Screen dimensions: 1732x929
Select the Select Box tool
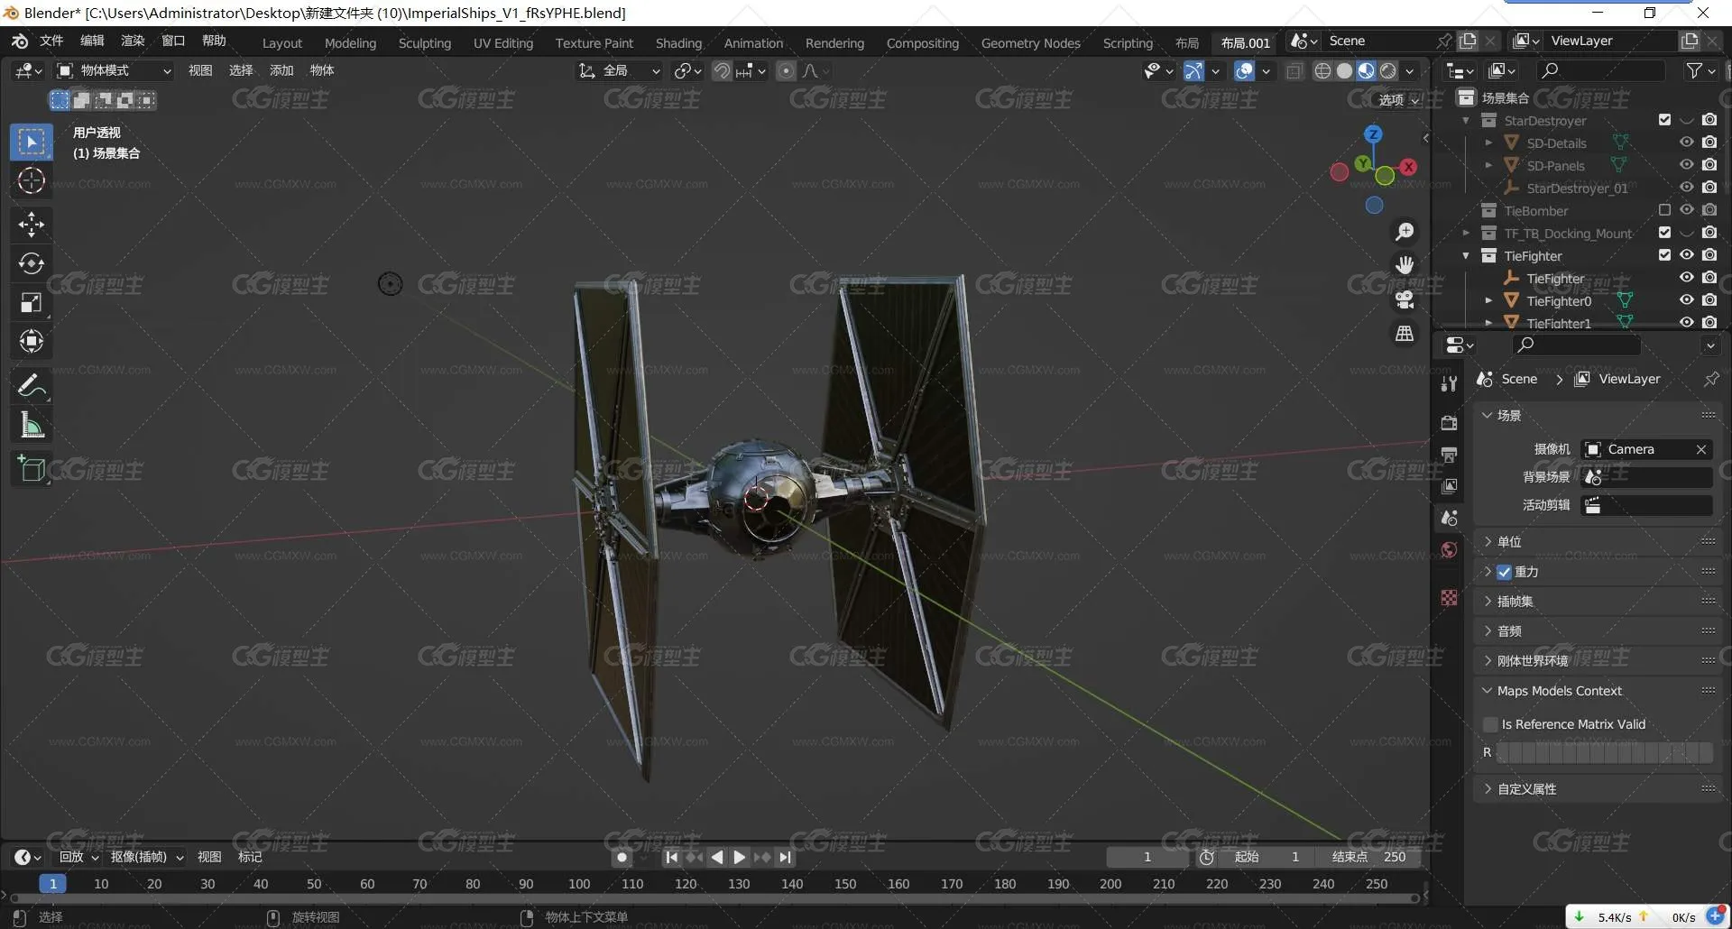click(x=32, y=143)
